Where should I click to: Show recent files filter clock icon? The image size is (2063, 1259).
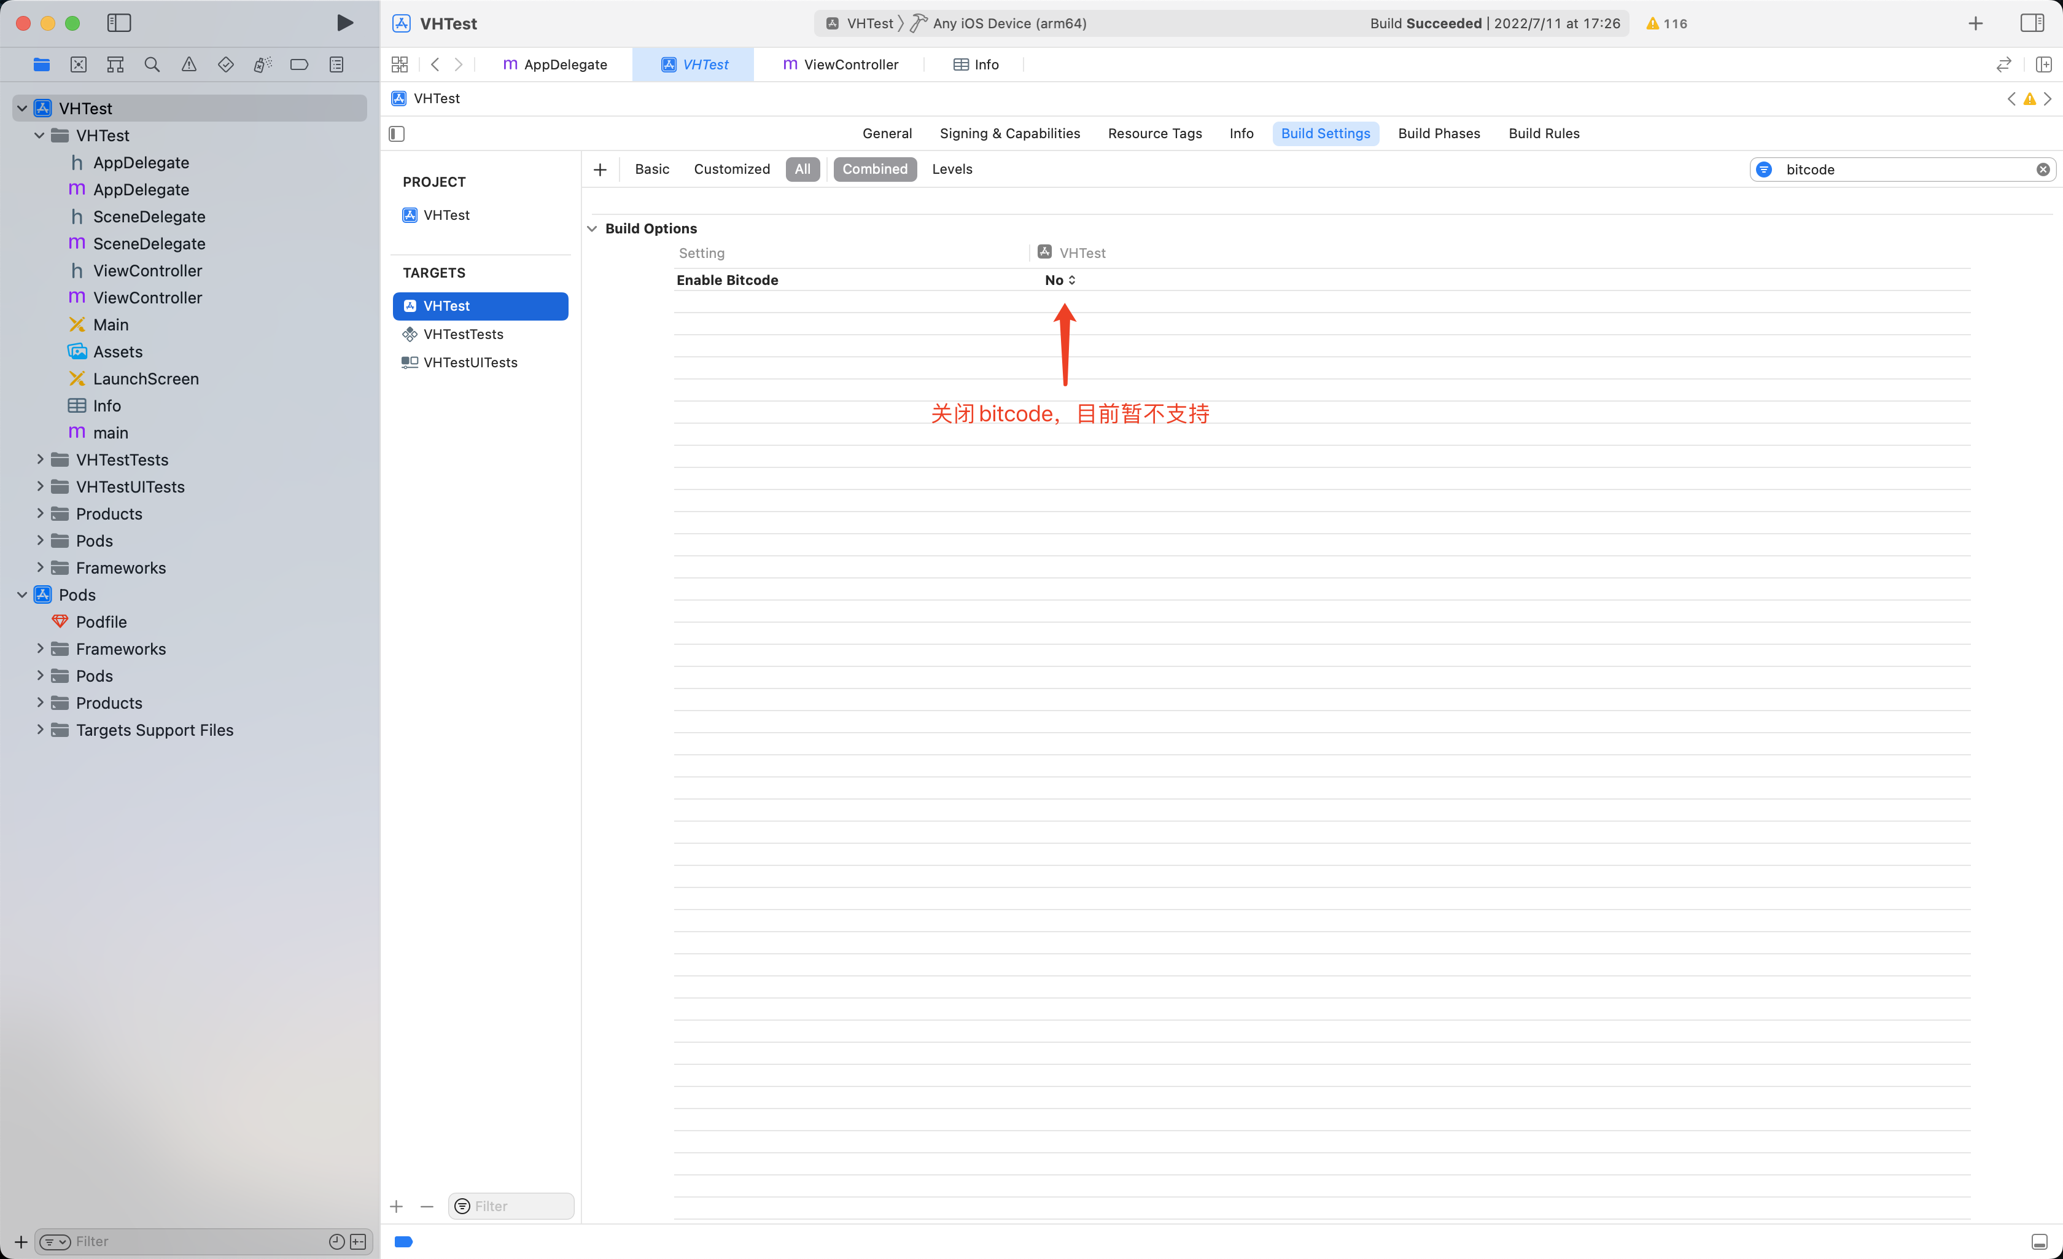(x=336, y=1241)
